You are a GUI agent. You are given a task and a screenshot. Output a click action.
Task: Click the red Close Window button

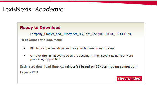point(129,79)
